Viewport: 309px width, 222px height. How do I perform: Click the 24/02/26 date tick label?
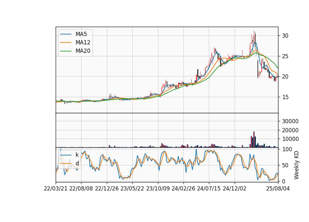pyautogui.click(x=183, y=189)
